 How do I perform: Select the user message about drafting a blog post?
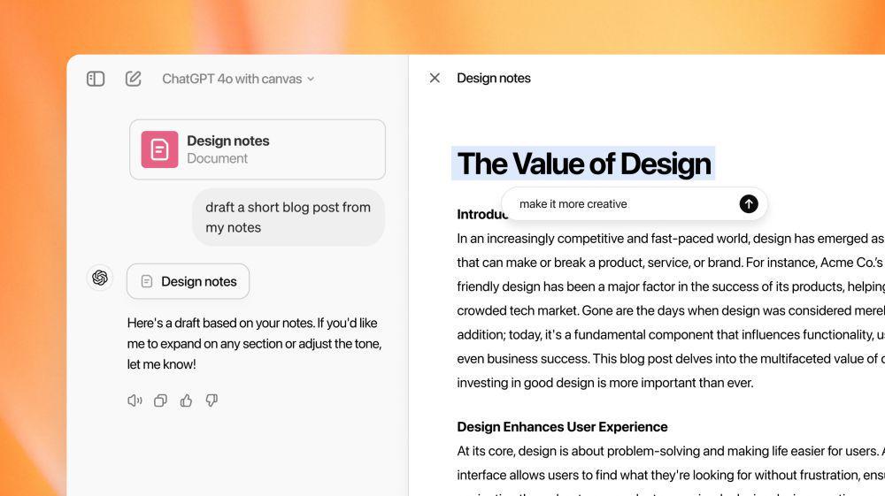289,217
